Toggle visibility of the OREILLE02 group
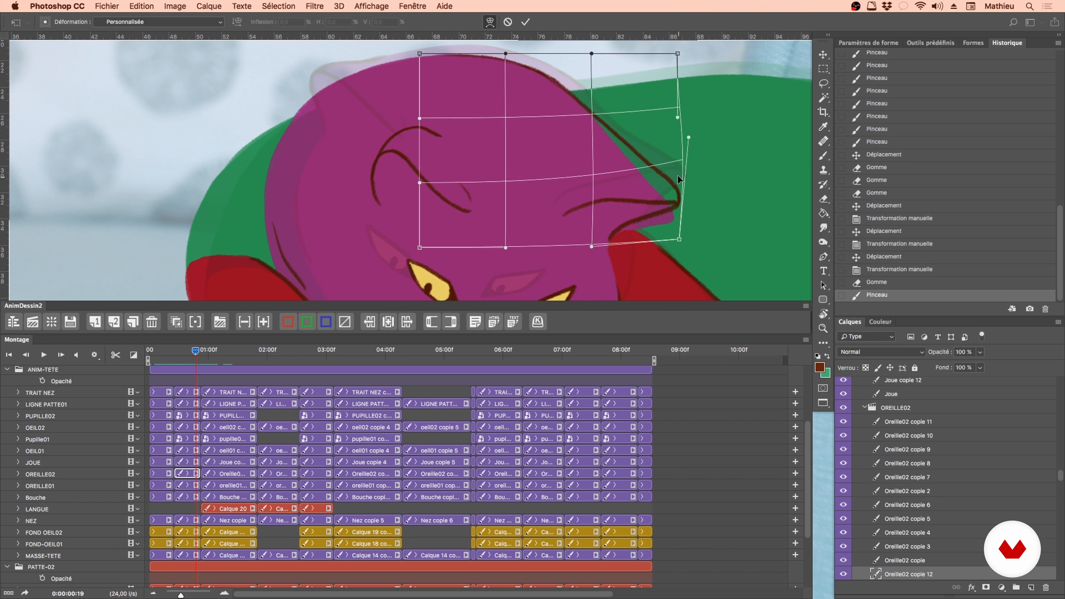1065x599 pixels. click(843, 408)
